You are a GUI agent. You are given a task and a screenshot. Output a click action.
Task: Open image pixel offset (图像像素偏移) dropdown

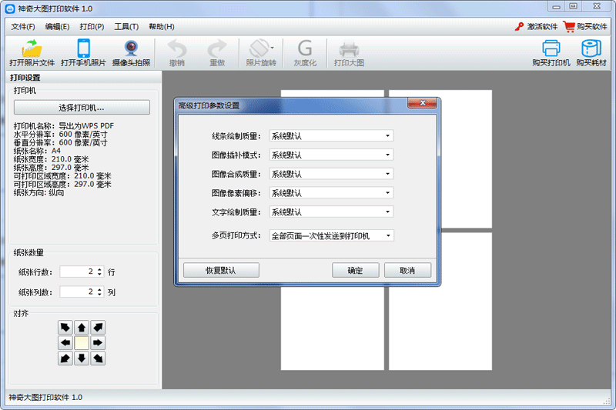[331, 192]
